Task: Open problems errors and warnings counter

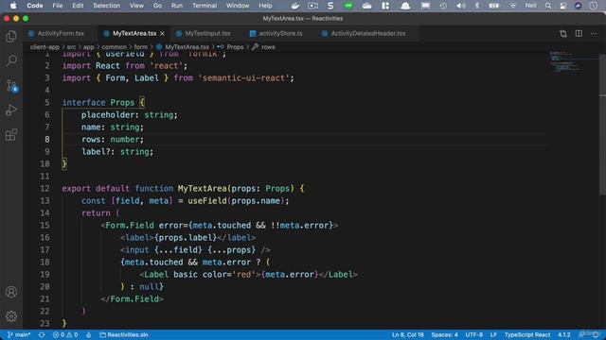Action: click(x=65, y=334)
